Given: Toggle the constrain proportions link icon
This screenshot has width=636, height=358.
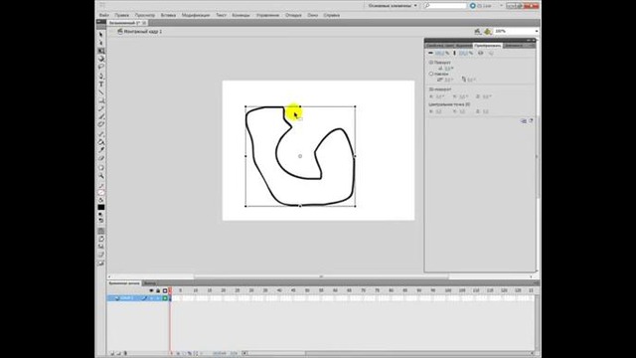Looking at the screenshot, I should (x=481, y=53).
